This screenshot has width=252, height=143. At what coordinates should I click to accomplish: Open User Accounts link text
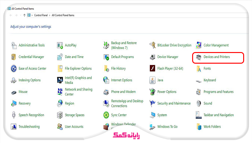pos(74,127)
